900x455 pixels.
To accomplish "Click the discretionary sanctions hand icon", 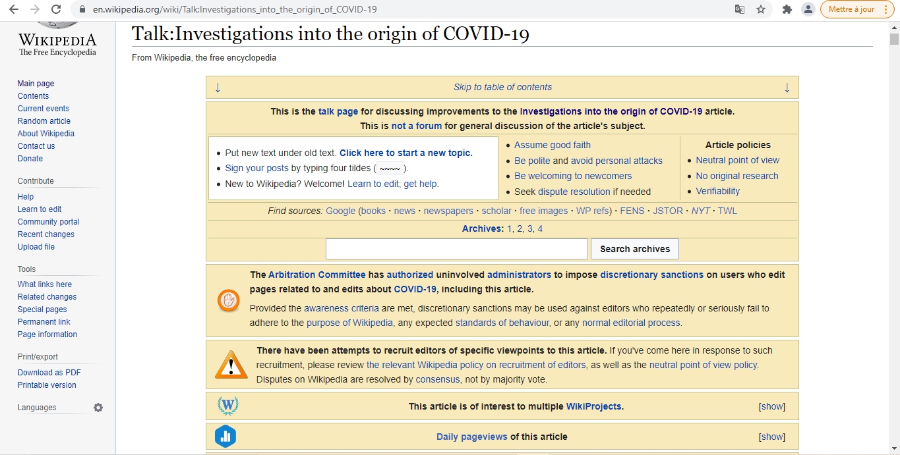I will point(228,300).
